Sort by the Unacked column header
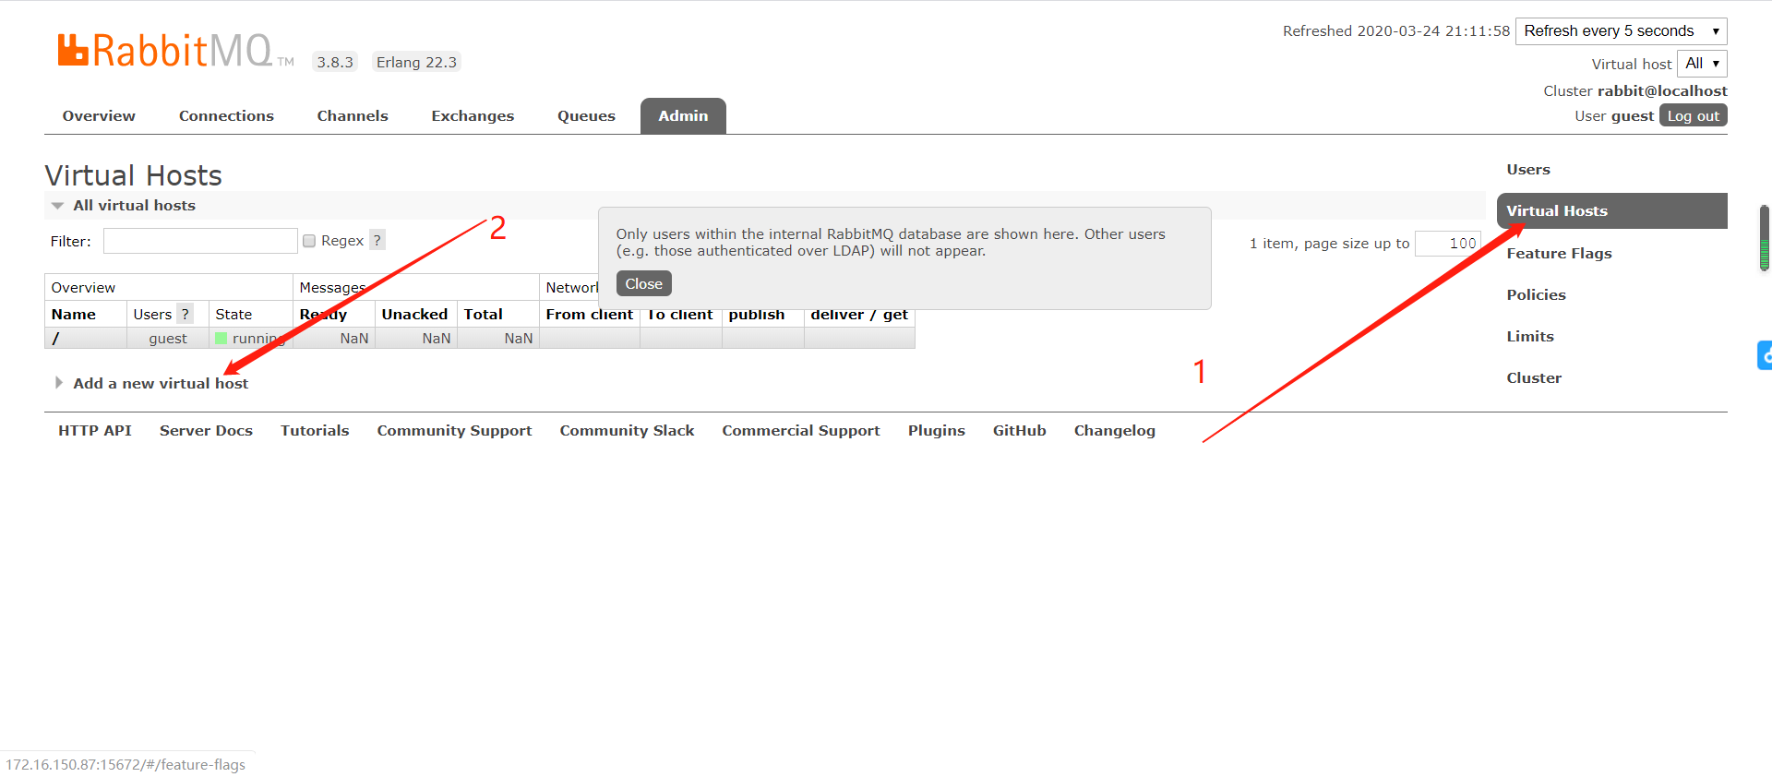1772x777 pixels. click(414, 315)
